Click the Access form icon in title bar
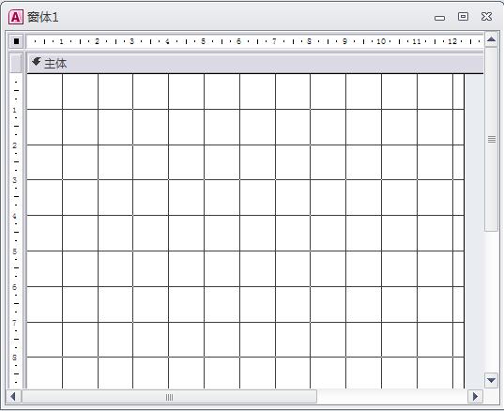 click(15, 17)
